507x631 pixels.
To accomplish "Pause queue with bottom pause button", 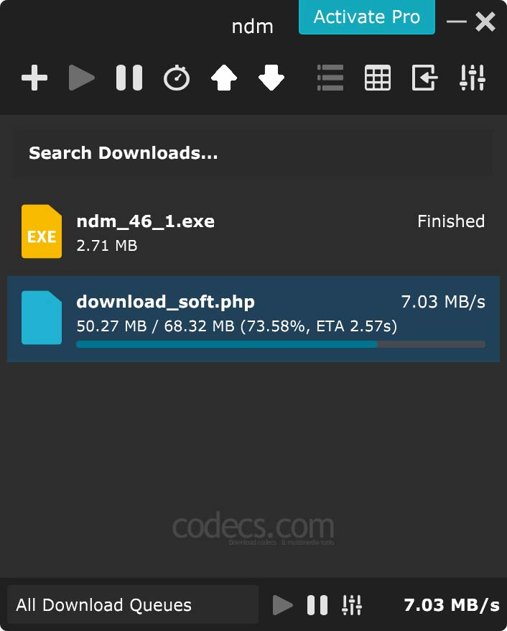I will (317, 605).
